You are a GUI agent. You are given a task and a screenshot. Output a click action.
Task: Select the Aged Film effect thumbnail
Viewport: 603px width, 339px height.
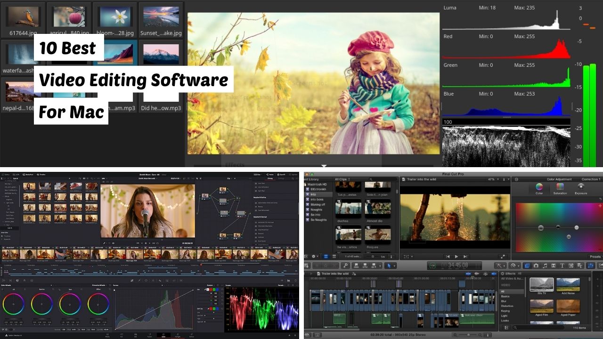pos(542,305)
